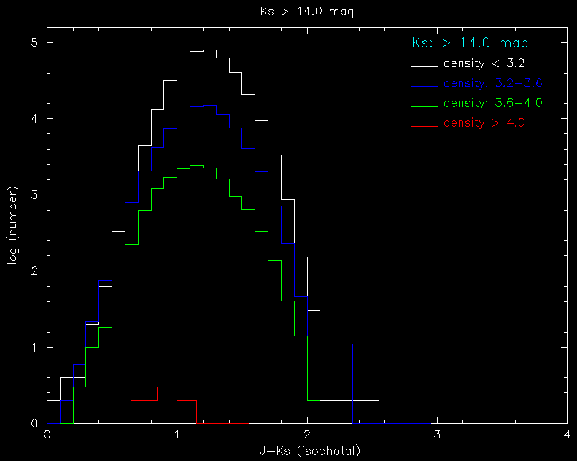Screen dimensions: 577x461
Task: Click the white line sample in legend
Action: (424, 67)
